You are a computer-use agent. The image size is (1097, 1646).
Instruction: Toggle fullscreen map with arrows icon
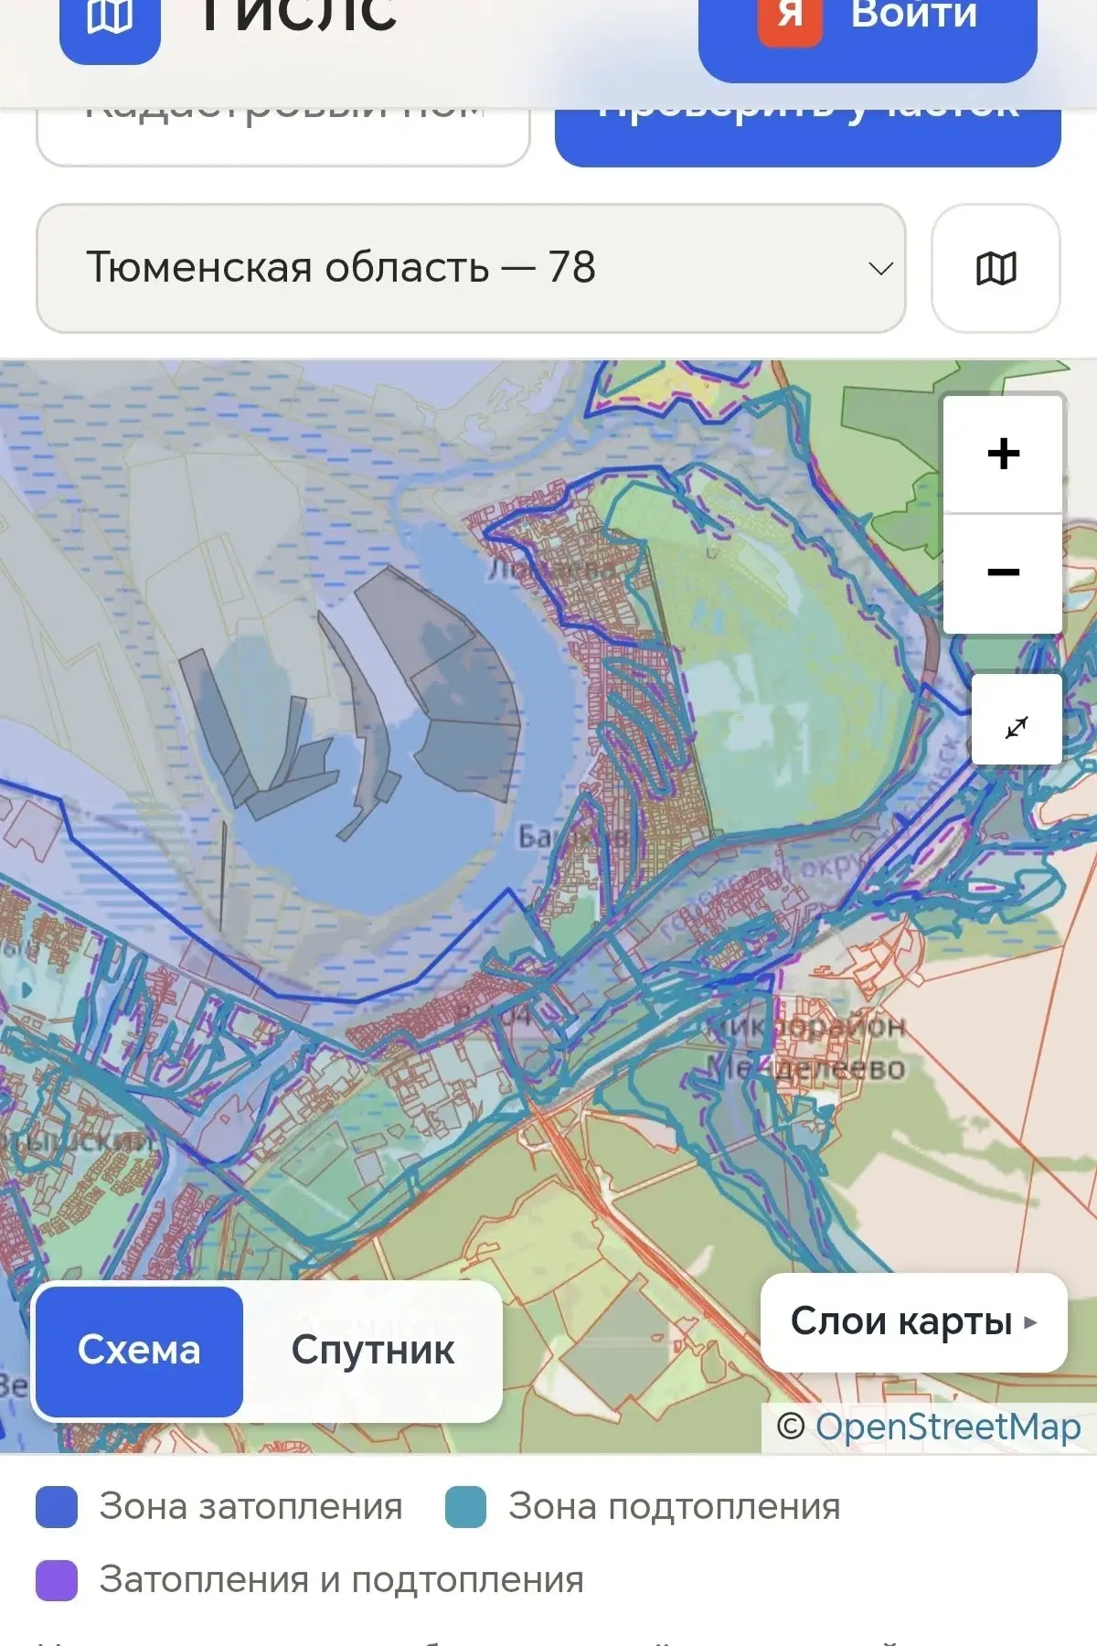[x=1017, y=720]
